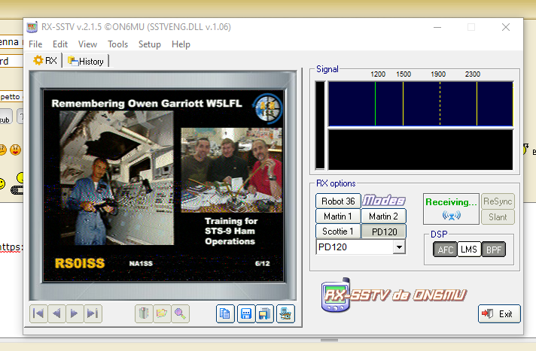Click the 1900 frequency label
The height and width of the screenshot is (351, 536).
(438, 74)
